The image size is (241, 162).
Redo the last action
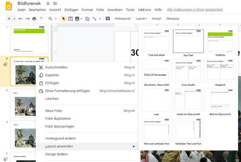click(27, 19)
